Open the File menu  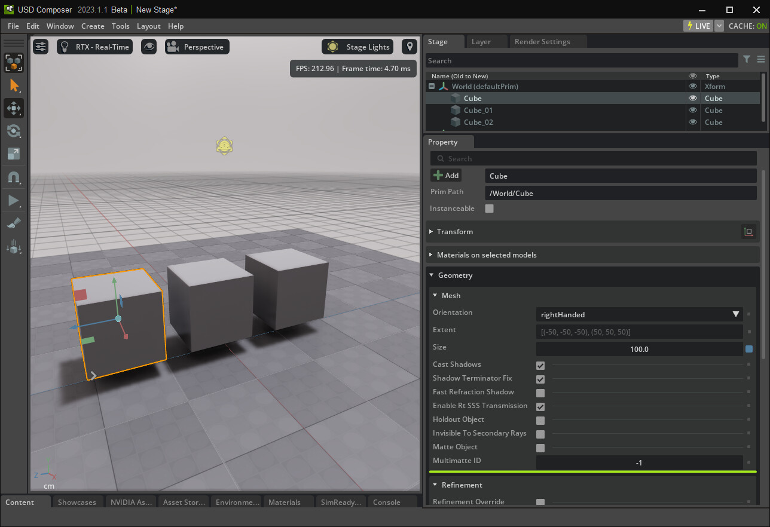click(13, 26)
